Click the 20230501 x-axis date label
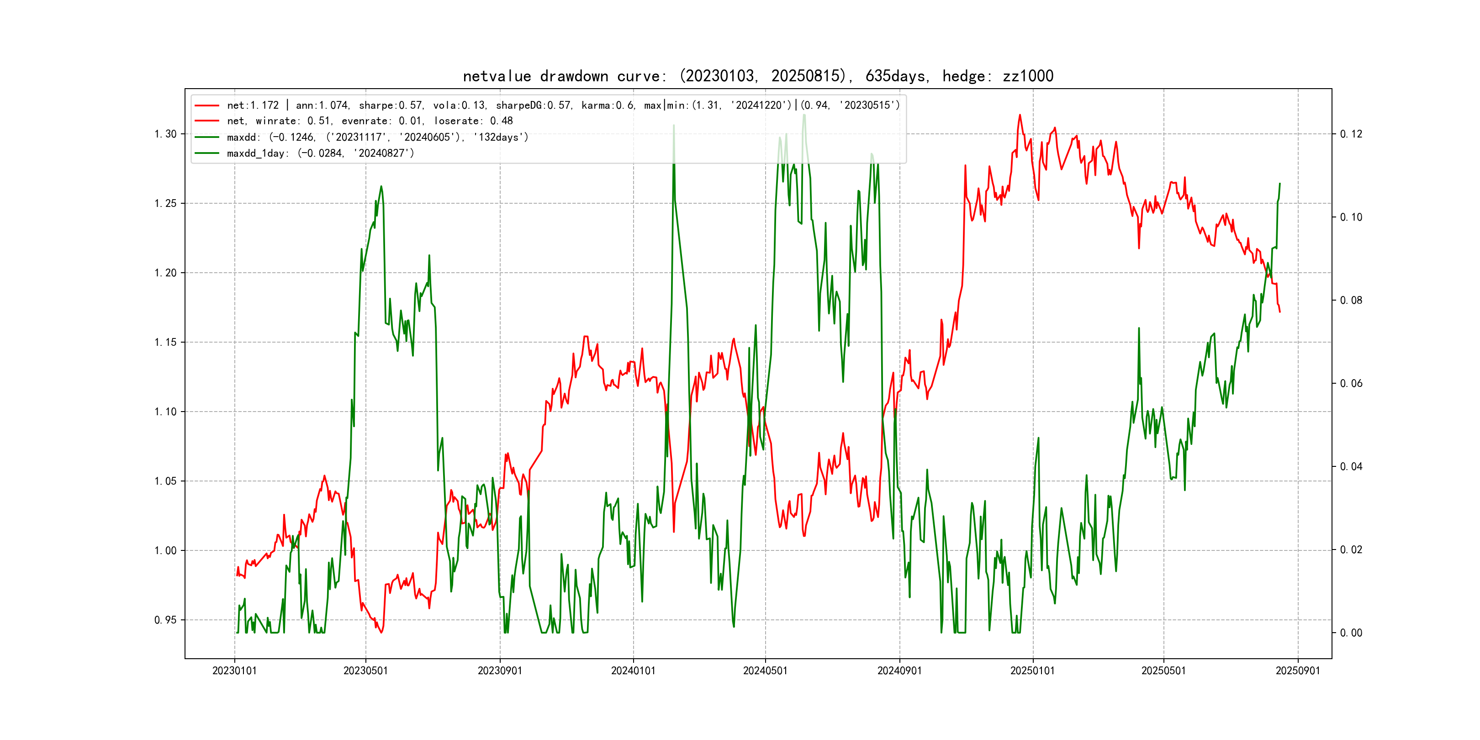Screen dimensions: 1480x740 (x=365, y=671)
